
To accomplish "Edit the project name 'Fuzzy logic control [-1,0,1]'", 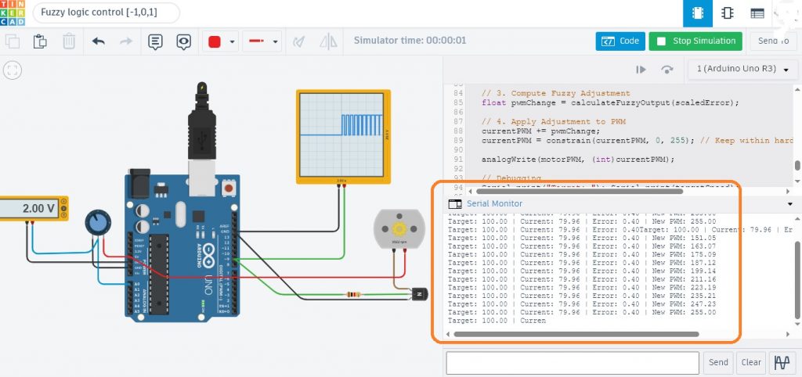I will [107, 13].
